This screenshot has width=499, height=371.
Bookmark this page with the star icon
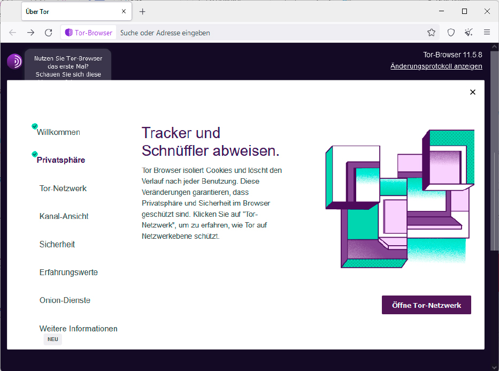[x=431, y=33]
